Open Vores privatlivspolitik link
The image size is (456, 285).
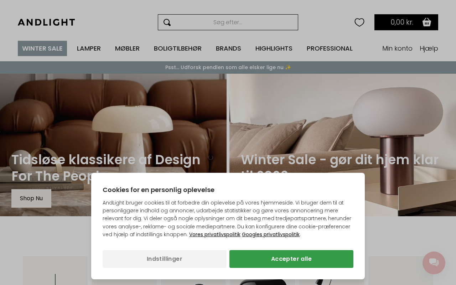[x=215, y=234]
